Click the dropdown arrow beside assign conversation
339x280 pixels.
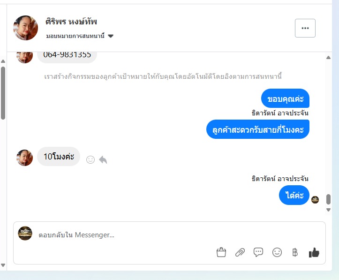pos(111,36)
